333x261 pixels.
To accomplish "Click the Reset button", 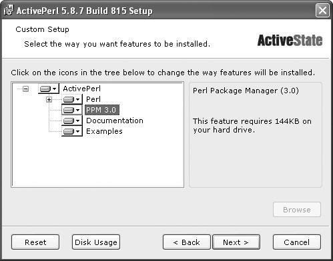I will [x=35, y=242].
